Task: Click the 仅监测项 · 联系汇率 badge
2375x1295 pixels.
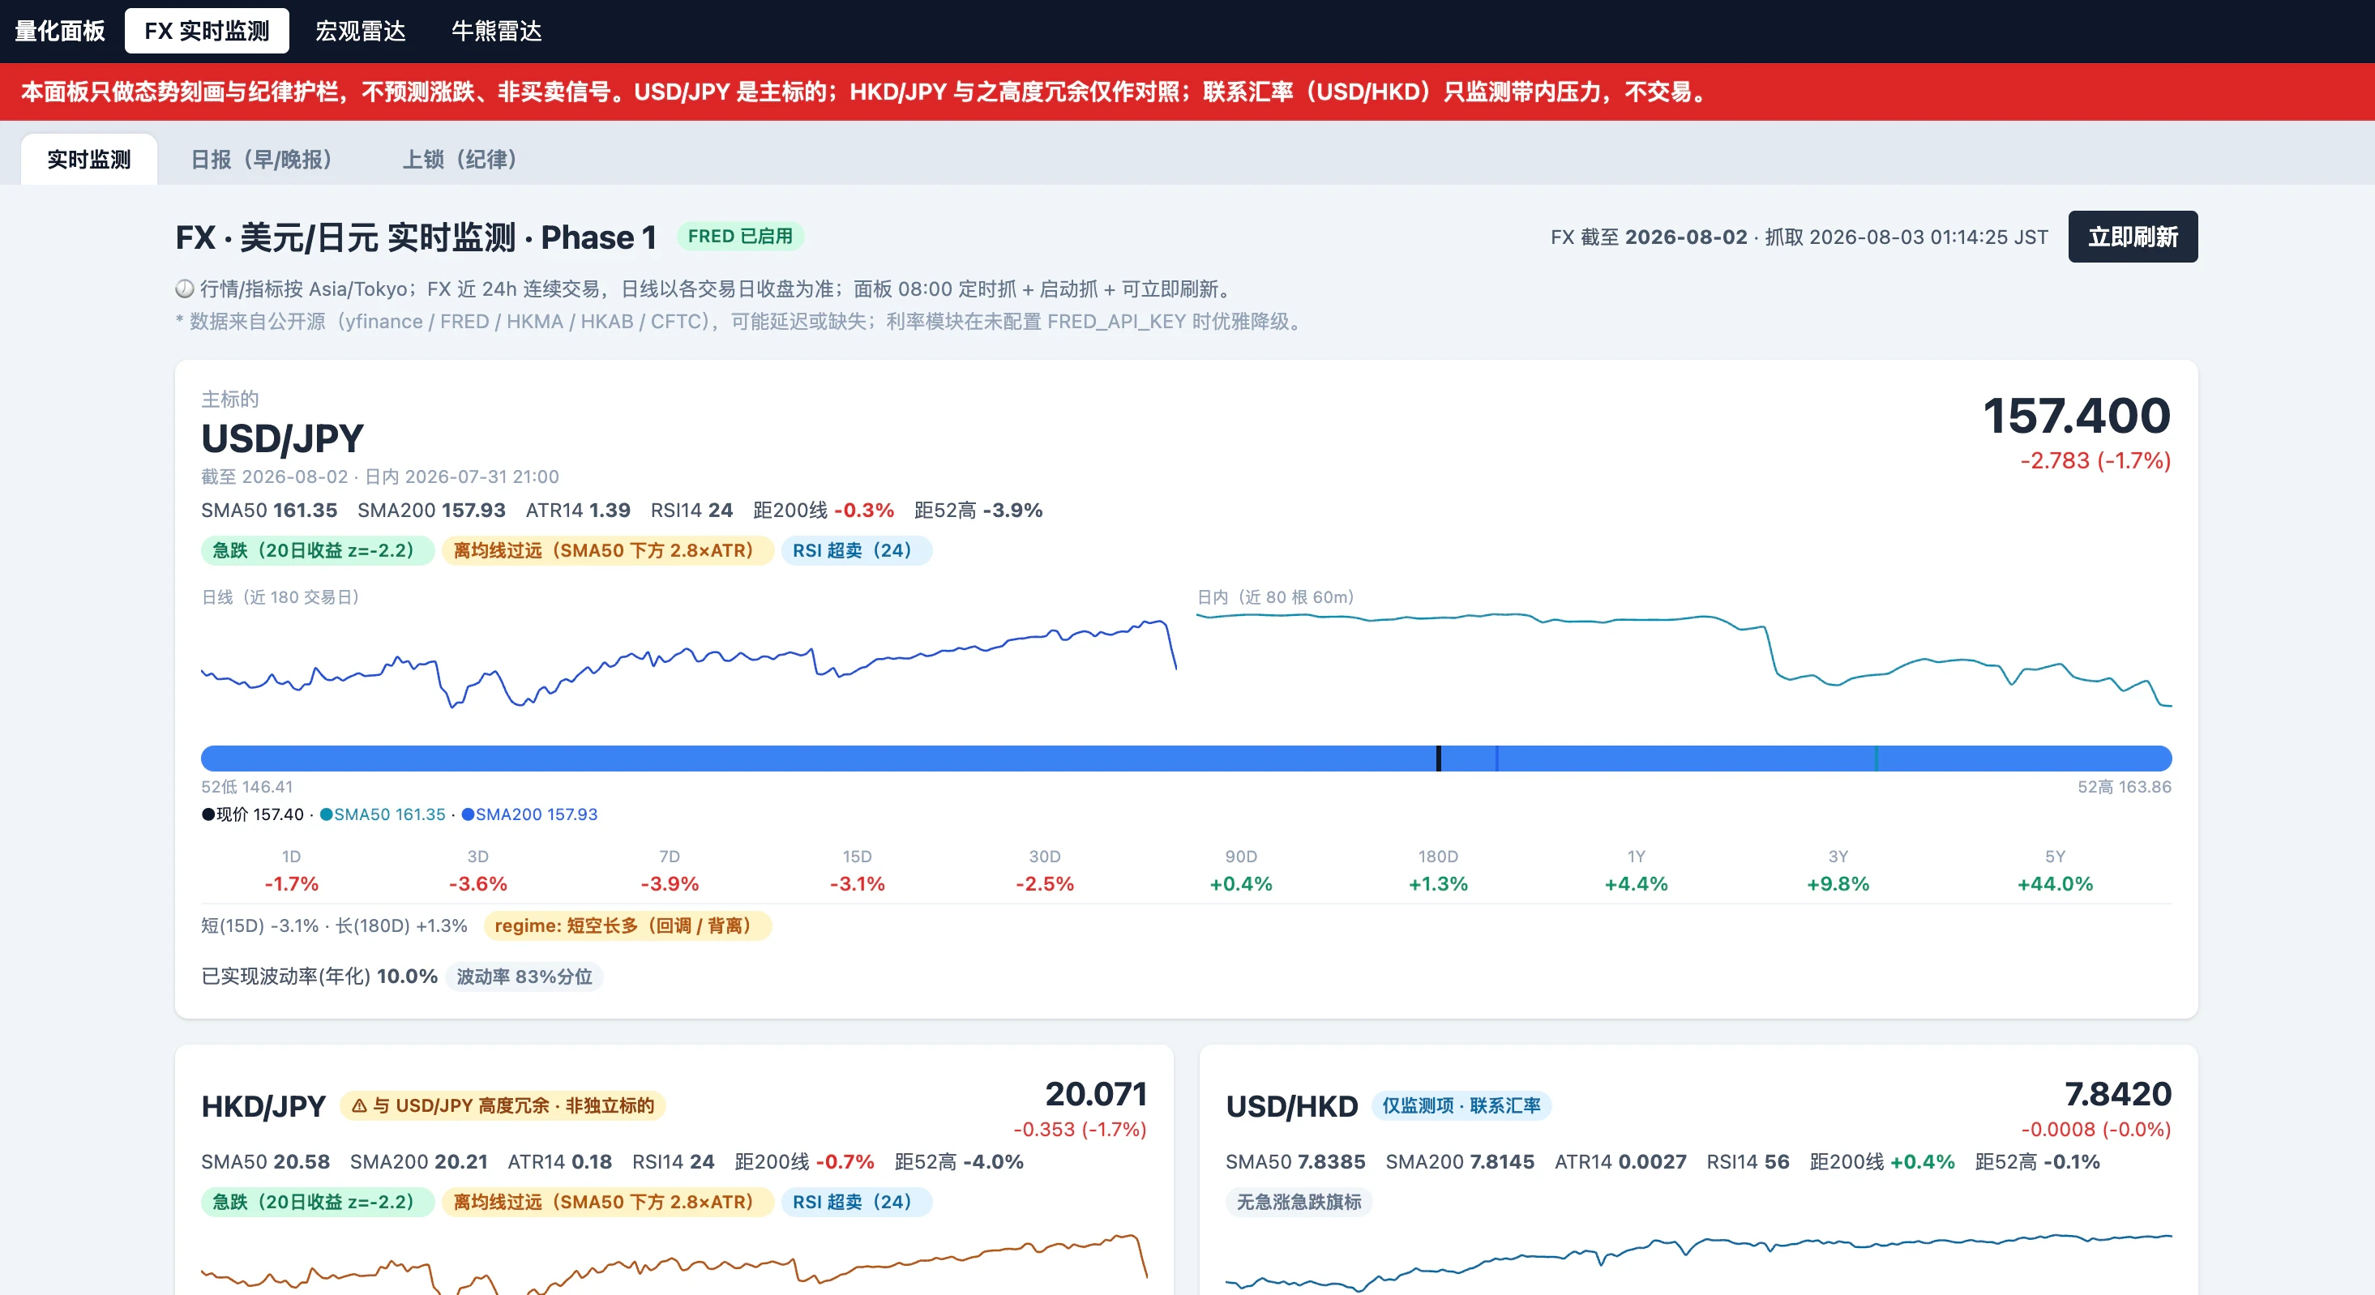Action: [1461, 1105]
